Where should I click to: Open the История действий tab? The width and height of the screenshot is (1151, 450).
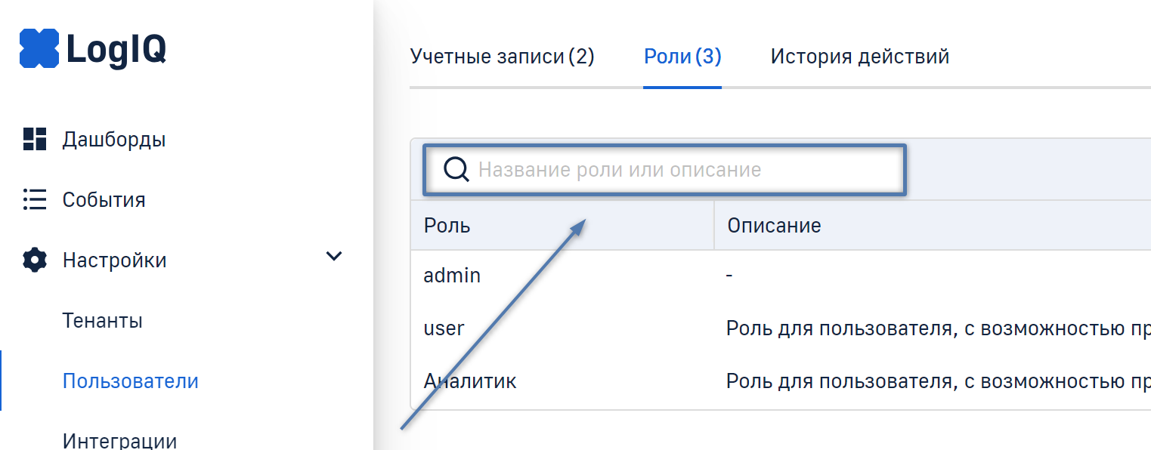pyautogui.click(x=859, y=57)
